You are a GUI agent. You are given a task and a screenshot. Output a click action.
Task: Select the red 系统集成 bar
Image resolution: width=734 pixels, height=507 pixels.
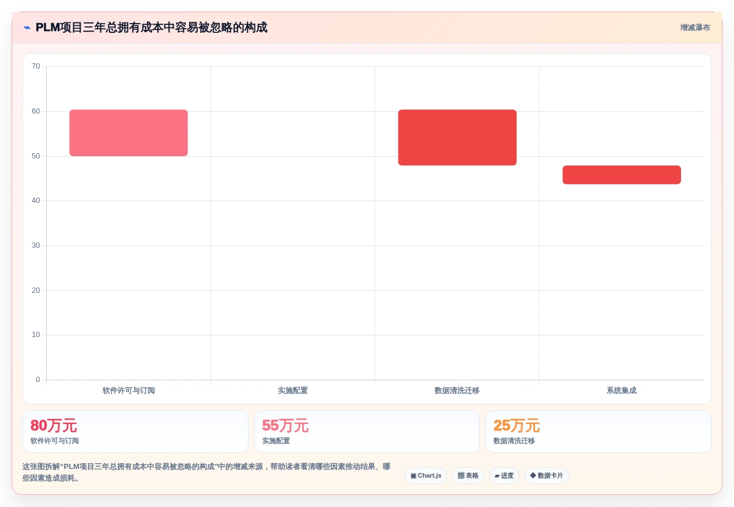coord(622,175)
